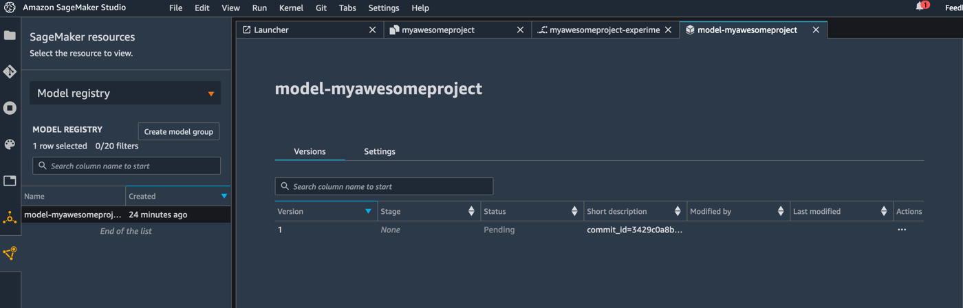Close the Launcher tab

[x=373, y=30]
